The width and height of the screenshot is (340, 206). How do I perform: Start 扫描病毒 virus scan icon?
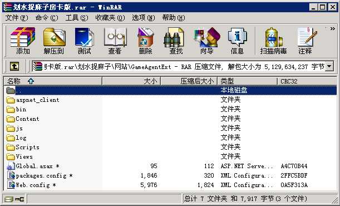coord(273,41)
